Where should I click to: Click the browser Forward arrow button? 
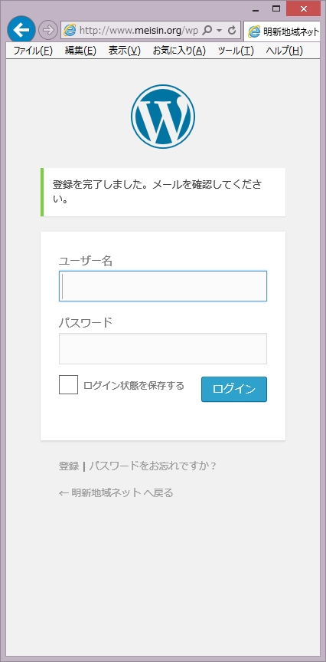[47, 30]
